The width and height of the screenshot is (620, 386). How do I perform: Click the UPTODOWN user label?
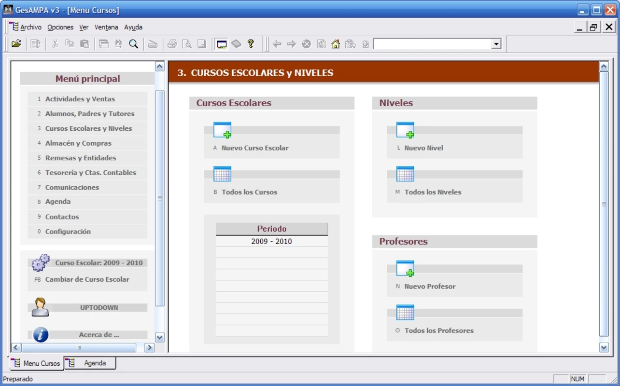(x=99, y=307)
